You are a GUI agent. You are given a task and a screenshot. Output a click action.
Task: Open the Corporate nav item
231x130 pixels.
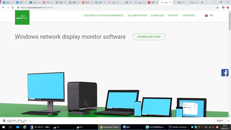pyautogui.click(x=189, y=15)
